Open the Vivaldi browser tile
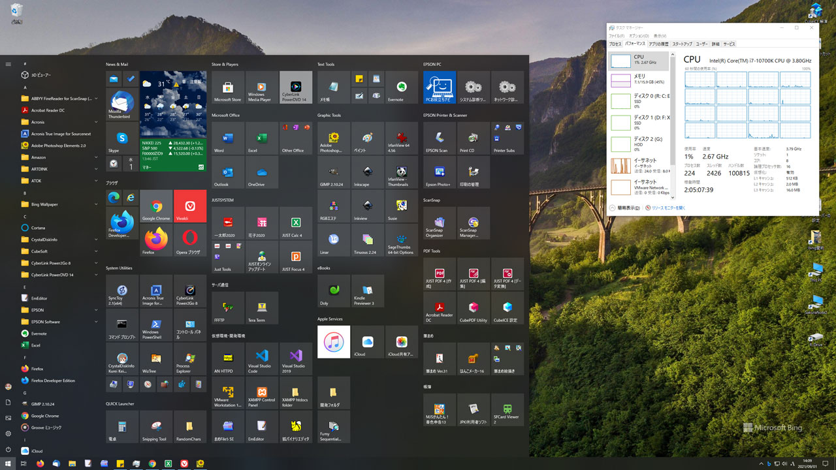Screen dimensions: 836x470 pos(190,206)
